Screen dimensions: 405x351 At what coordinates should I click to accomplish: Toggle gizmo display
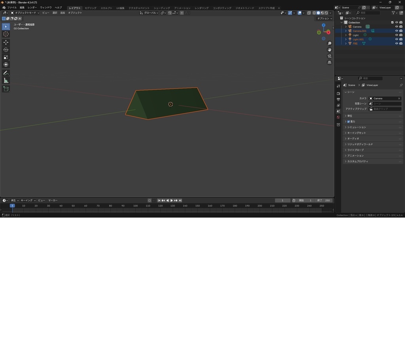coord(290,13)
